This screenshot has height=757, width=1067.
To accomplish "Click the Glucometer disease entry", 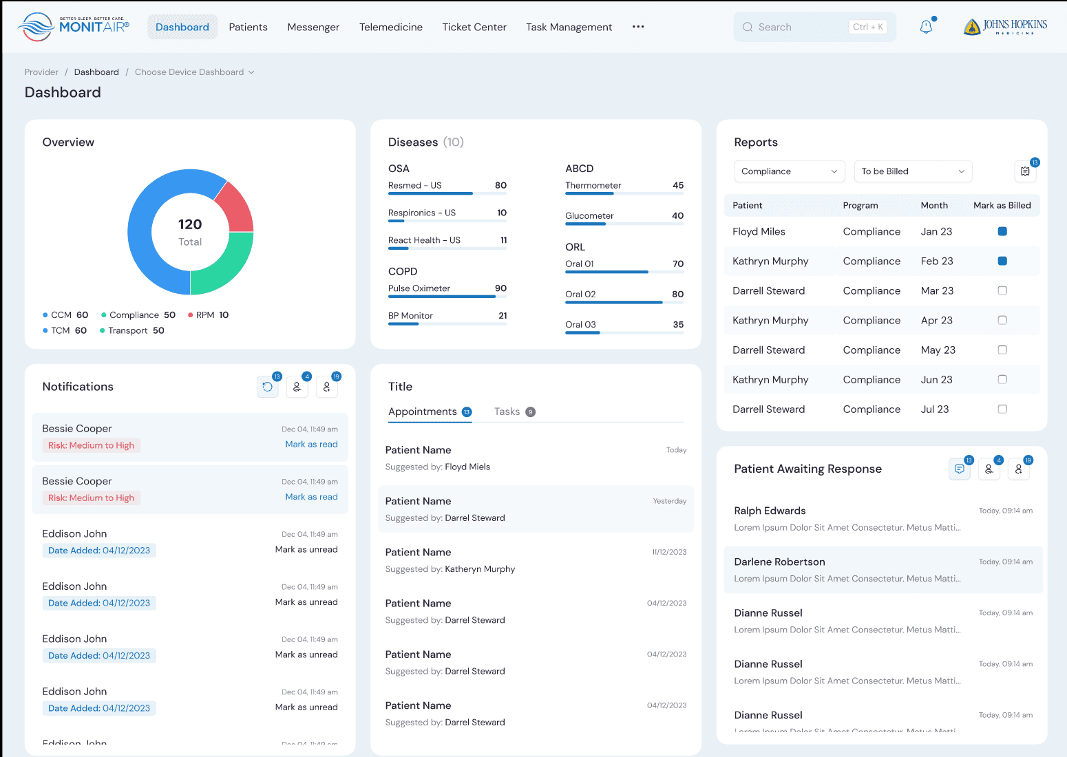I will (x=624, y=217).
